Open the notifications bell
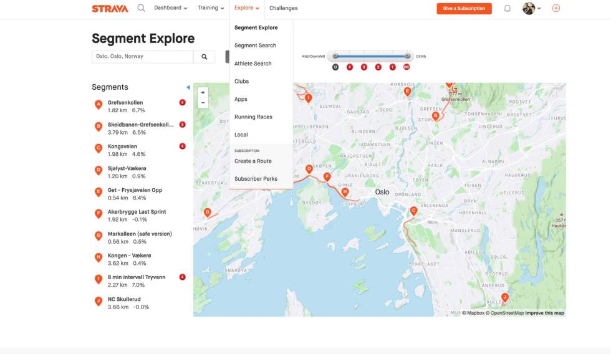Viewport: 611px width, 354px height. pyautogui.click(x=507, y=8)
